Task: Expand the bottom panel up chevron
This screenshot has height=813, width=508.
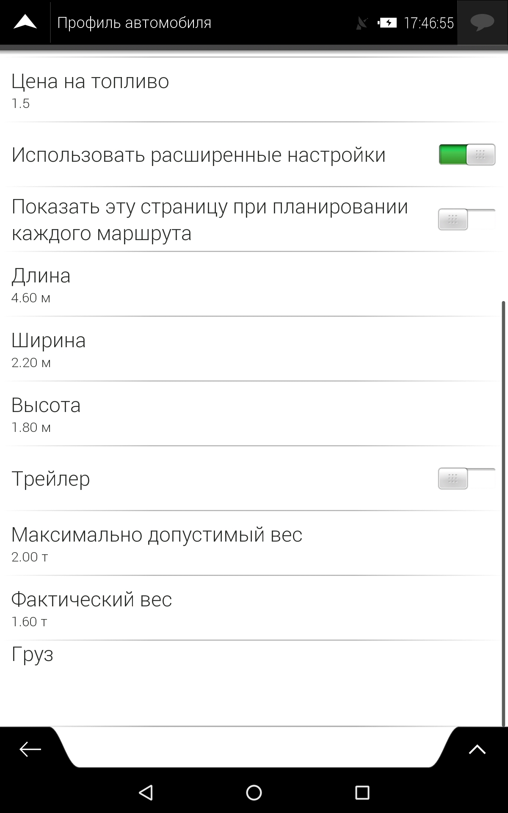Action: coord(477,749)
